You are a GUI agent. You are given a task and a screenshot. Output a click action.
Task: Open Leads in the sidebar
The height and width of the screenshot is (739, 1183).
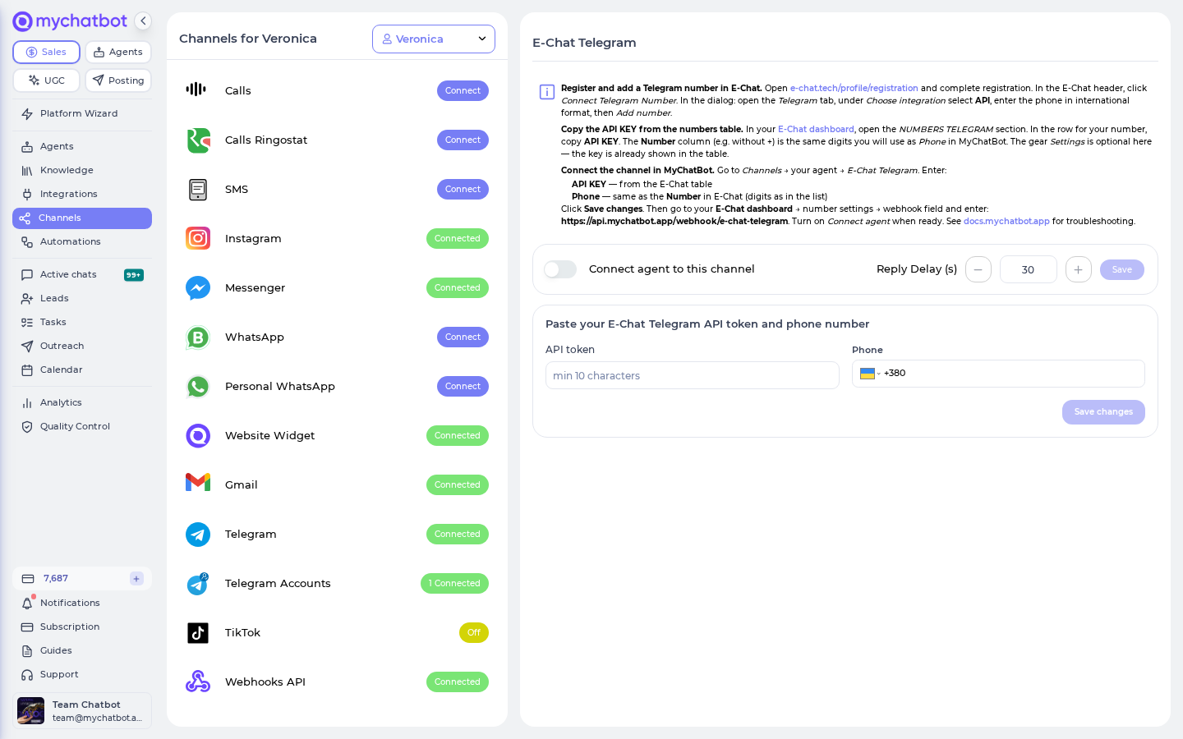click(x=81, y=298)
